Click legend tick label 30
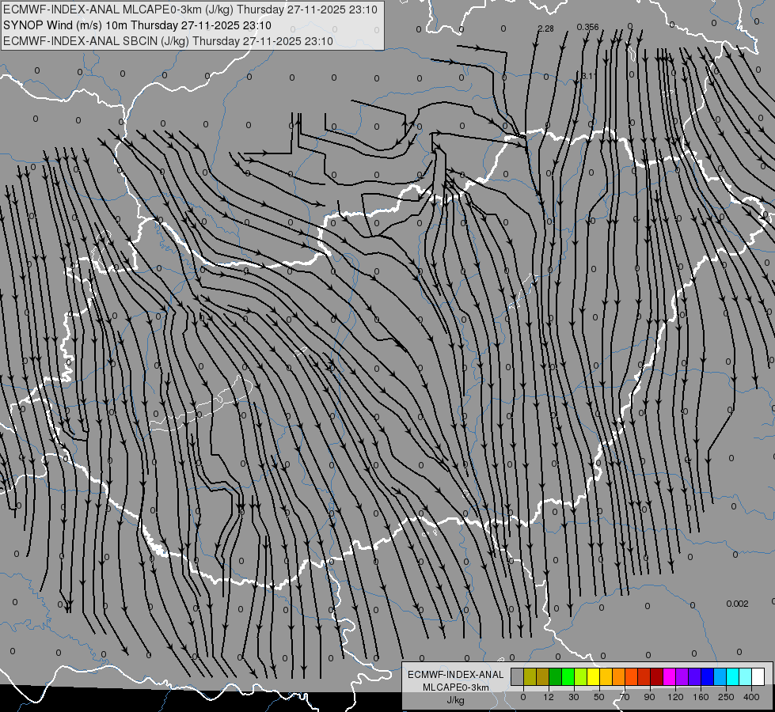775x712 pixels. pyautogui.click(x=574, y=697)
